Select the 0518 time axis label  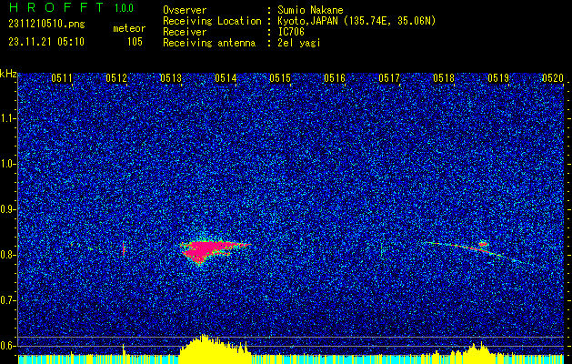(444, 78)
